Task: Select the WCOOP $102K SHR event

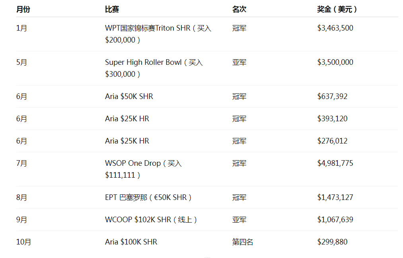Action: (151, 220)
